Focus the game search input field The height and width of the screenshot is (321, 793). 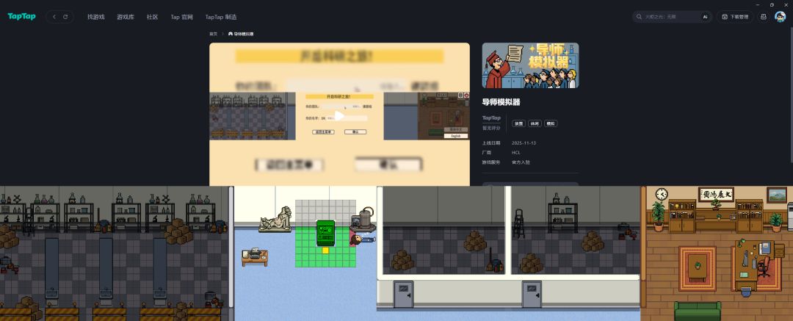pos(672,17)
